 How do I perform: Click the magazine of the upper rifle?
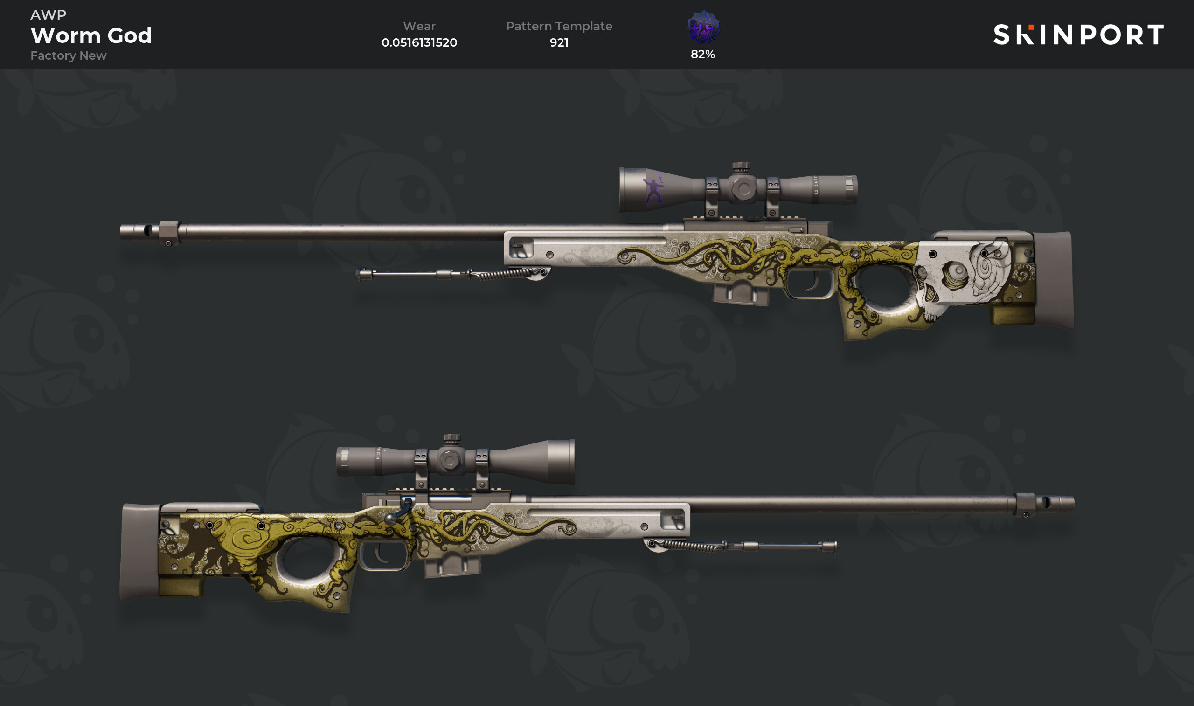coord(740,291)
